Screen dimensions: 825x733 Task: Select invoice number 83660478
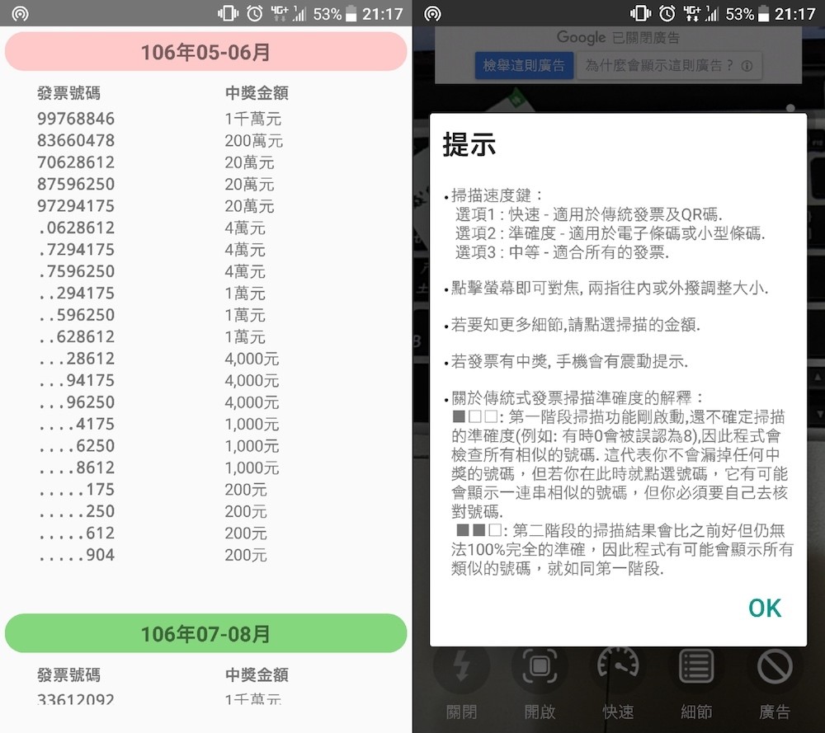point(76,140)
